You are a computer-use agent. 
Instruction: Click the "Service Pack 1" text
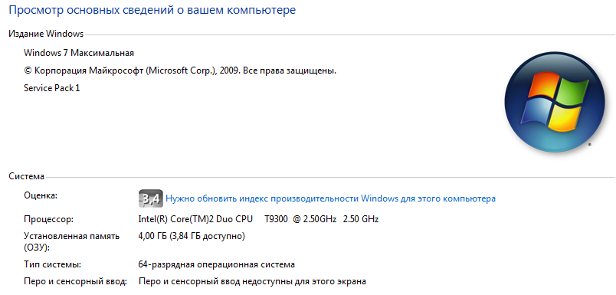click(52, 88)
